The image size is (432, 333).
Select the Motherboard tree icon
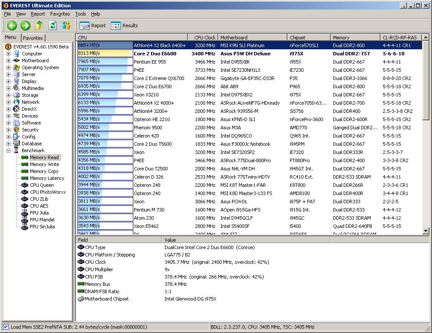[16, 61]
